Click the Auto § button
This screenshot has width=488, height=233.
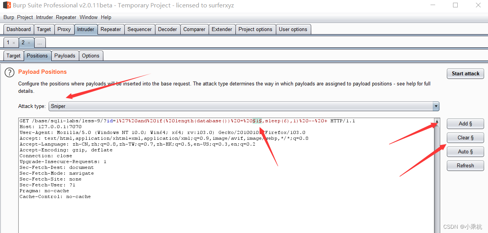465,151
